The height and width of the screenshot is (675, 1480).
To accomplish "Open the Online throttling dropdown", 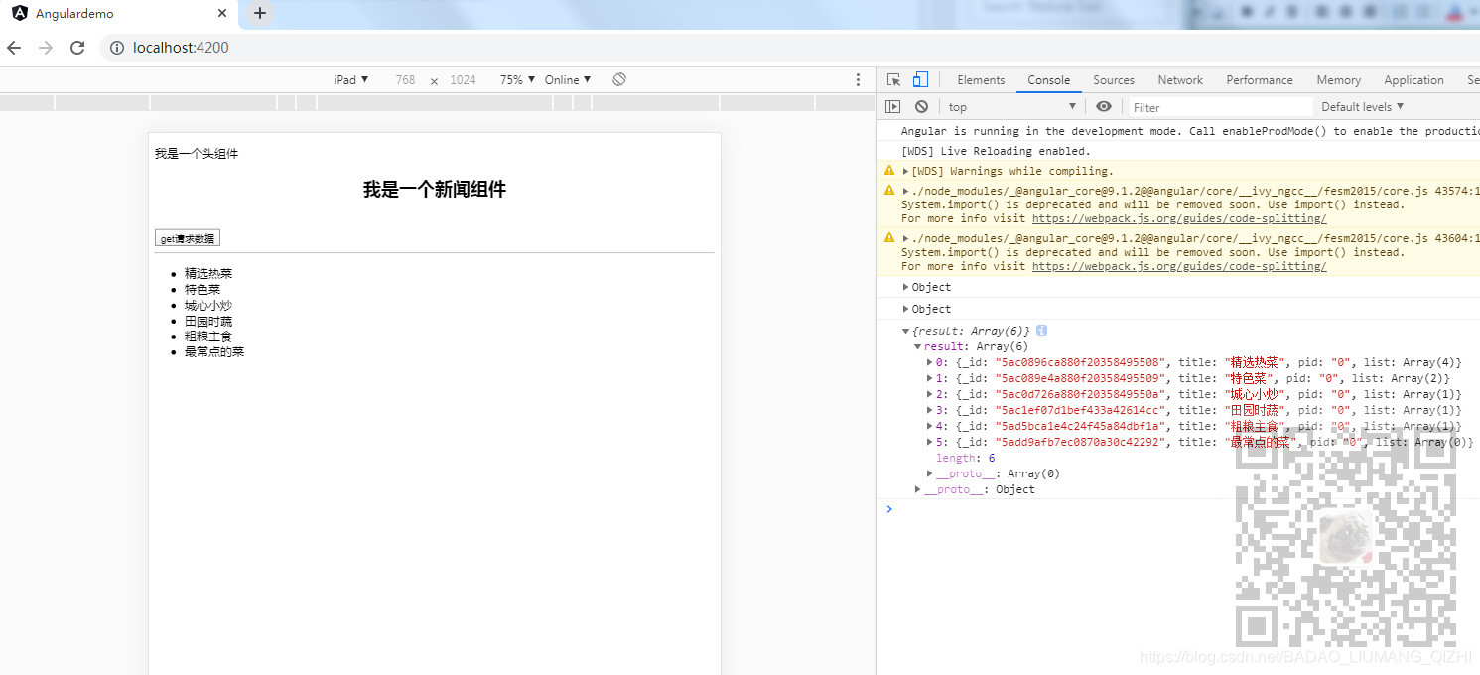I will 567,79.
